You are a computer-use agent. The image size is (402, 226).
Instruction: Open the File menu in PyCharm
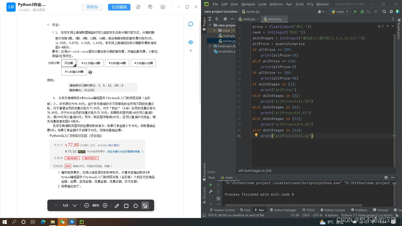coord(215,4)
